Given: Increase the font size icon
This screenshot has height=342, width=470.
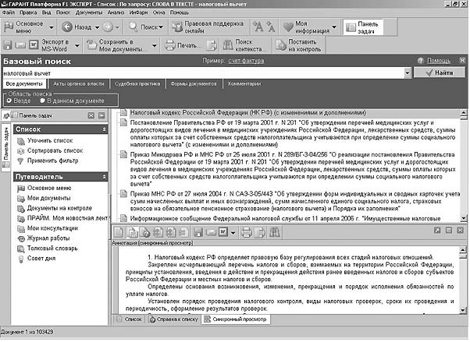Looking at the screenshot, I should [x=258, y=27].
